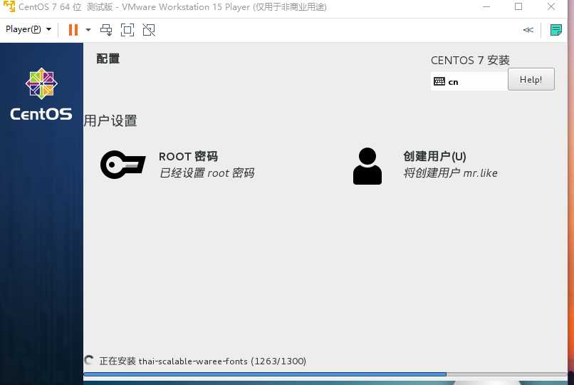Maximize the VMware Player window
The image size is (574, 385).
pos(518,6)
